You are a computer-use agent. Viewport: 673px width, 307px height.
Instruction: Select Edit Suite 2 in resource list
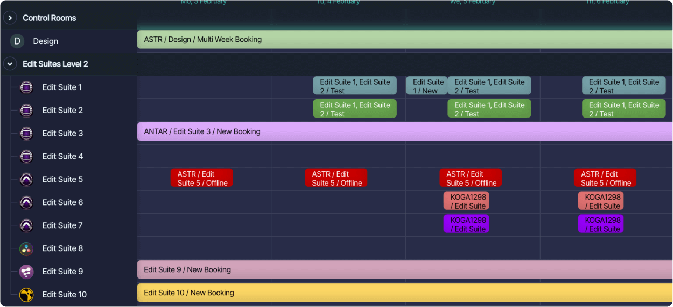point(63,111)
